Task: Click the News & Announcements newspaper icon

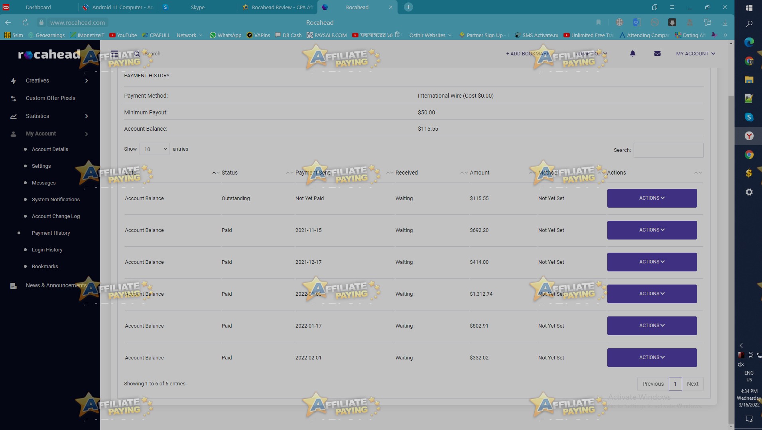Action: (14, 286)
